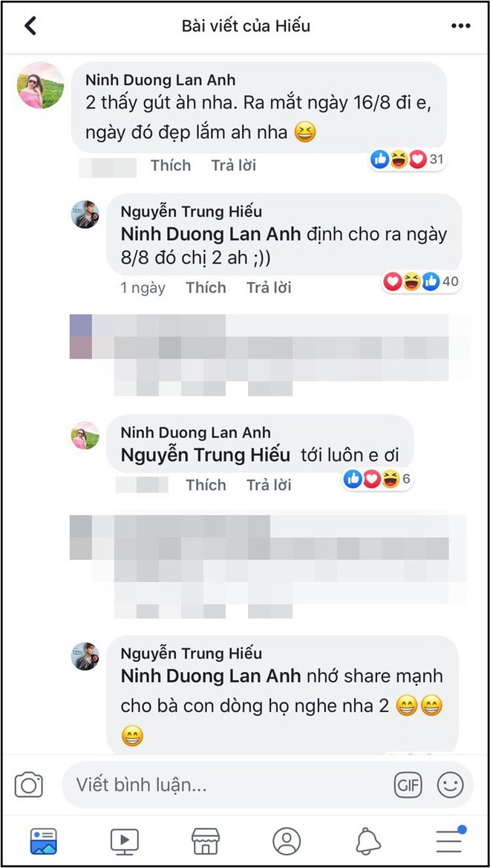Open the hamburger menu with blue dot

tap(448, 841)
